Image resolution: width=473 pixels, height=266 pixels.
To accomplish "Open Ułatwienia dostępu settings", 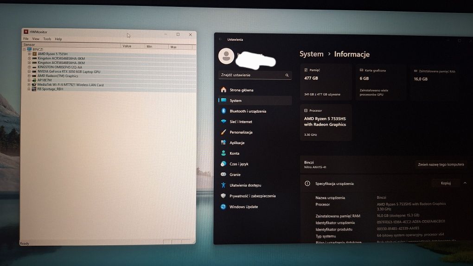I will tap(255, 185).
